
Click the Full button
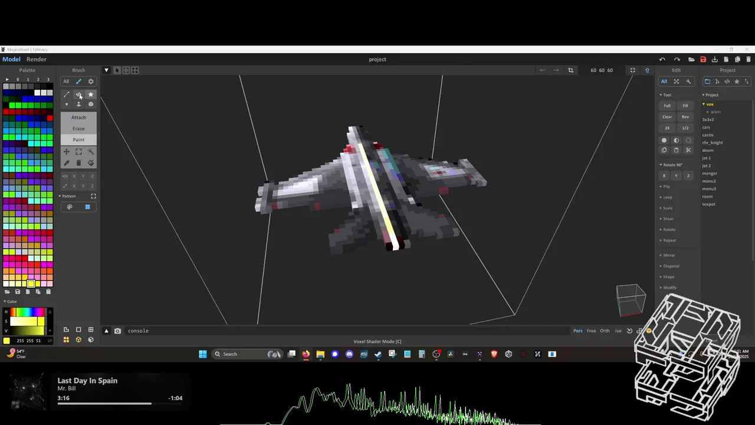coord(667,106)
